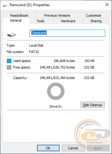112x154 pixels.
Task: Open the Previous Versions tab
Action: (x=57, y=15)
